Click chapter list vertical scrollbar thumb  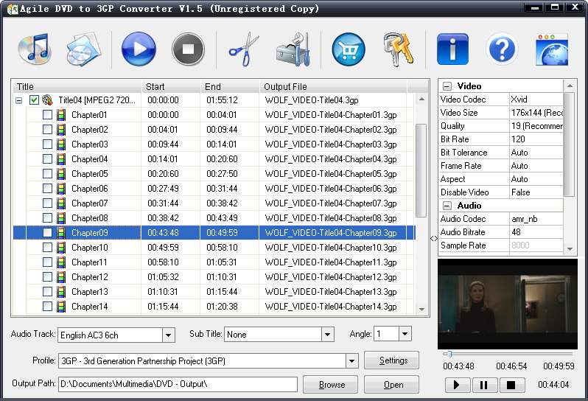(x=421, y=171)
